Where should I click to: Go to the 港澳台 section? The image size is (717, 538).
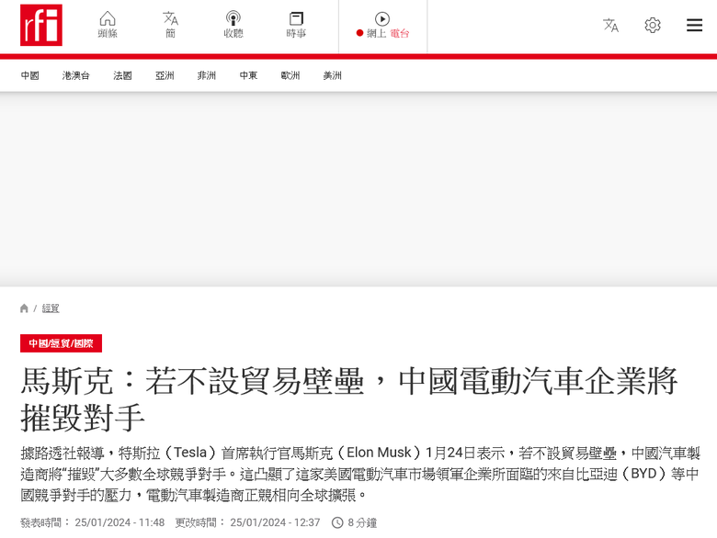76,75
